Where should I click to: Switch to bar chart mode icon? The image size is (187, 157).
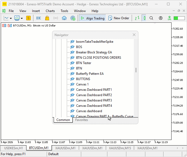pyautogui.click(x=137, y=18)
